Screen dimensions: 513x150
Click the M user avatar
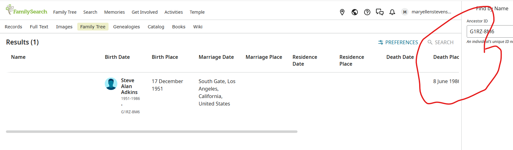pos(405,12)
